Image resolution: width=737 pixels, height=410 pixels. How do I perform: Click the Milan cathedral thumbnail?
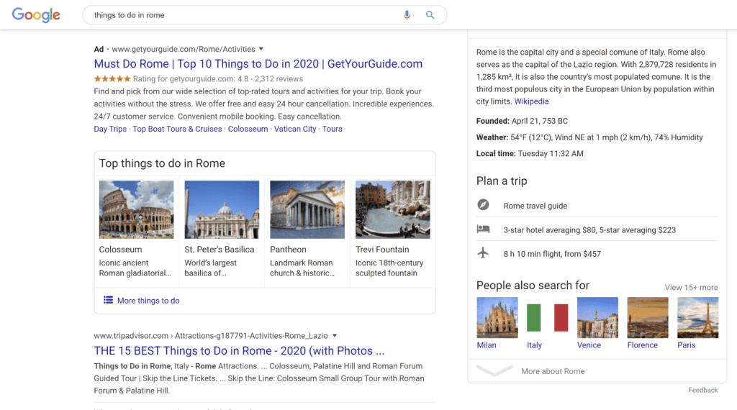[x=497, y=317]
